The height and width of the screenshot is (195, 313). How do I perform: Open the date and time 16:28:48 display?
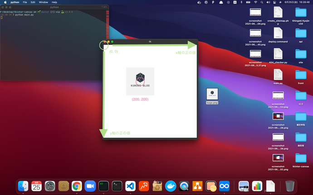point(297,2)
